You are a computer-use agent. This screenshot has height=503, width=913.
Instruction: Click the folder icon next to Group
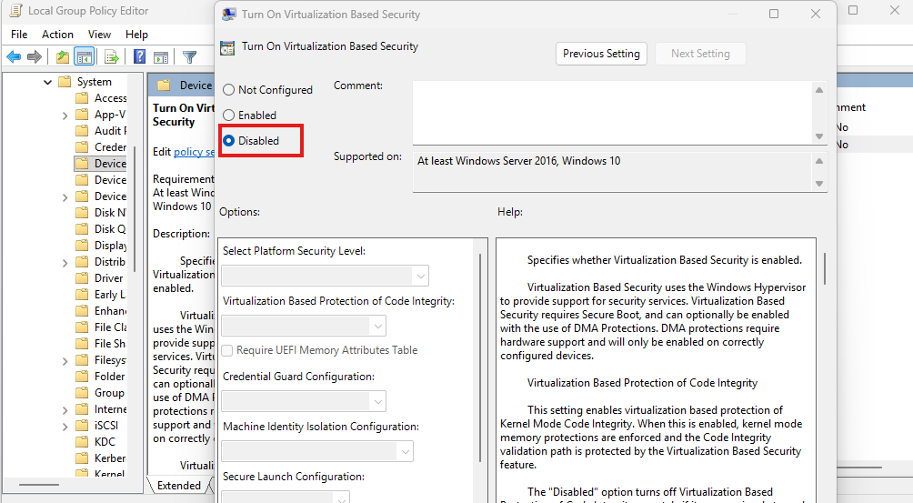pos(82,393)
